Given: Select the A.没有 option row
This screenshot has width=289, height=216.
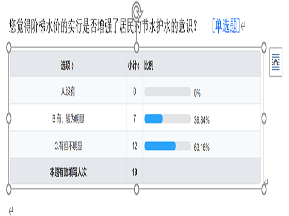Looking at the screenshot, I should [x=135, y=90].
